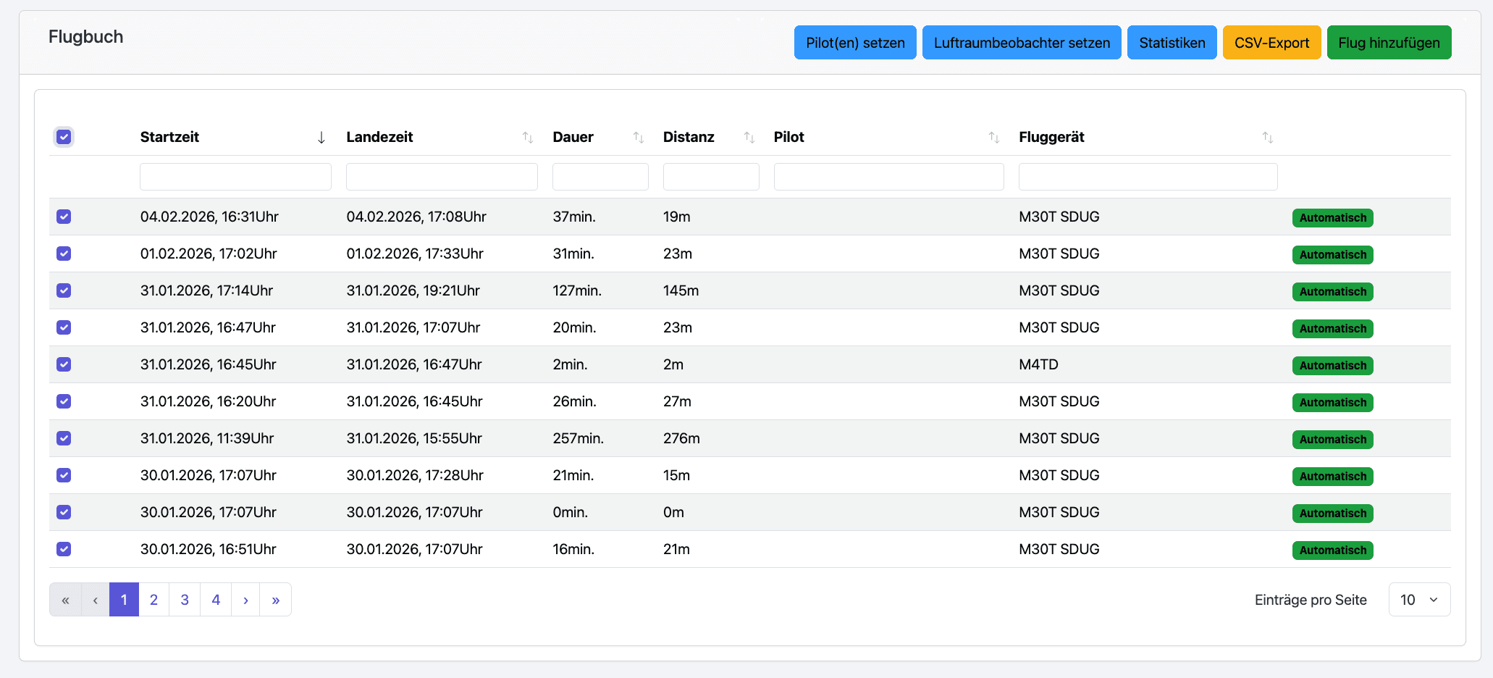This screenshot has width=1493, height=678.
Task: Open Statistiken view
Action: click(x=1172, y=43)
